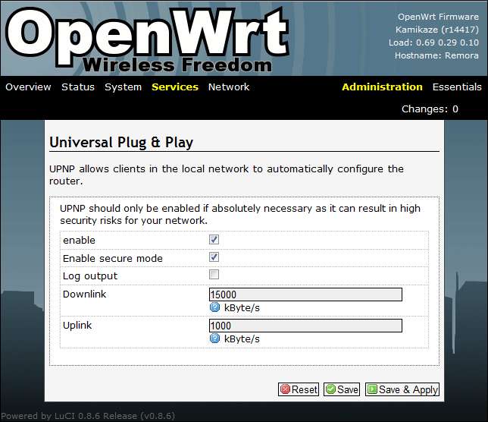
Task: Click the 'Downlink' label
Action: coord(84,294)
